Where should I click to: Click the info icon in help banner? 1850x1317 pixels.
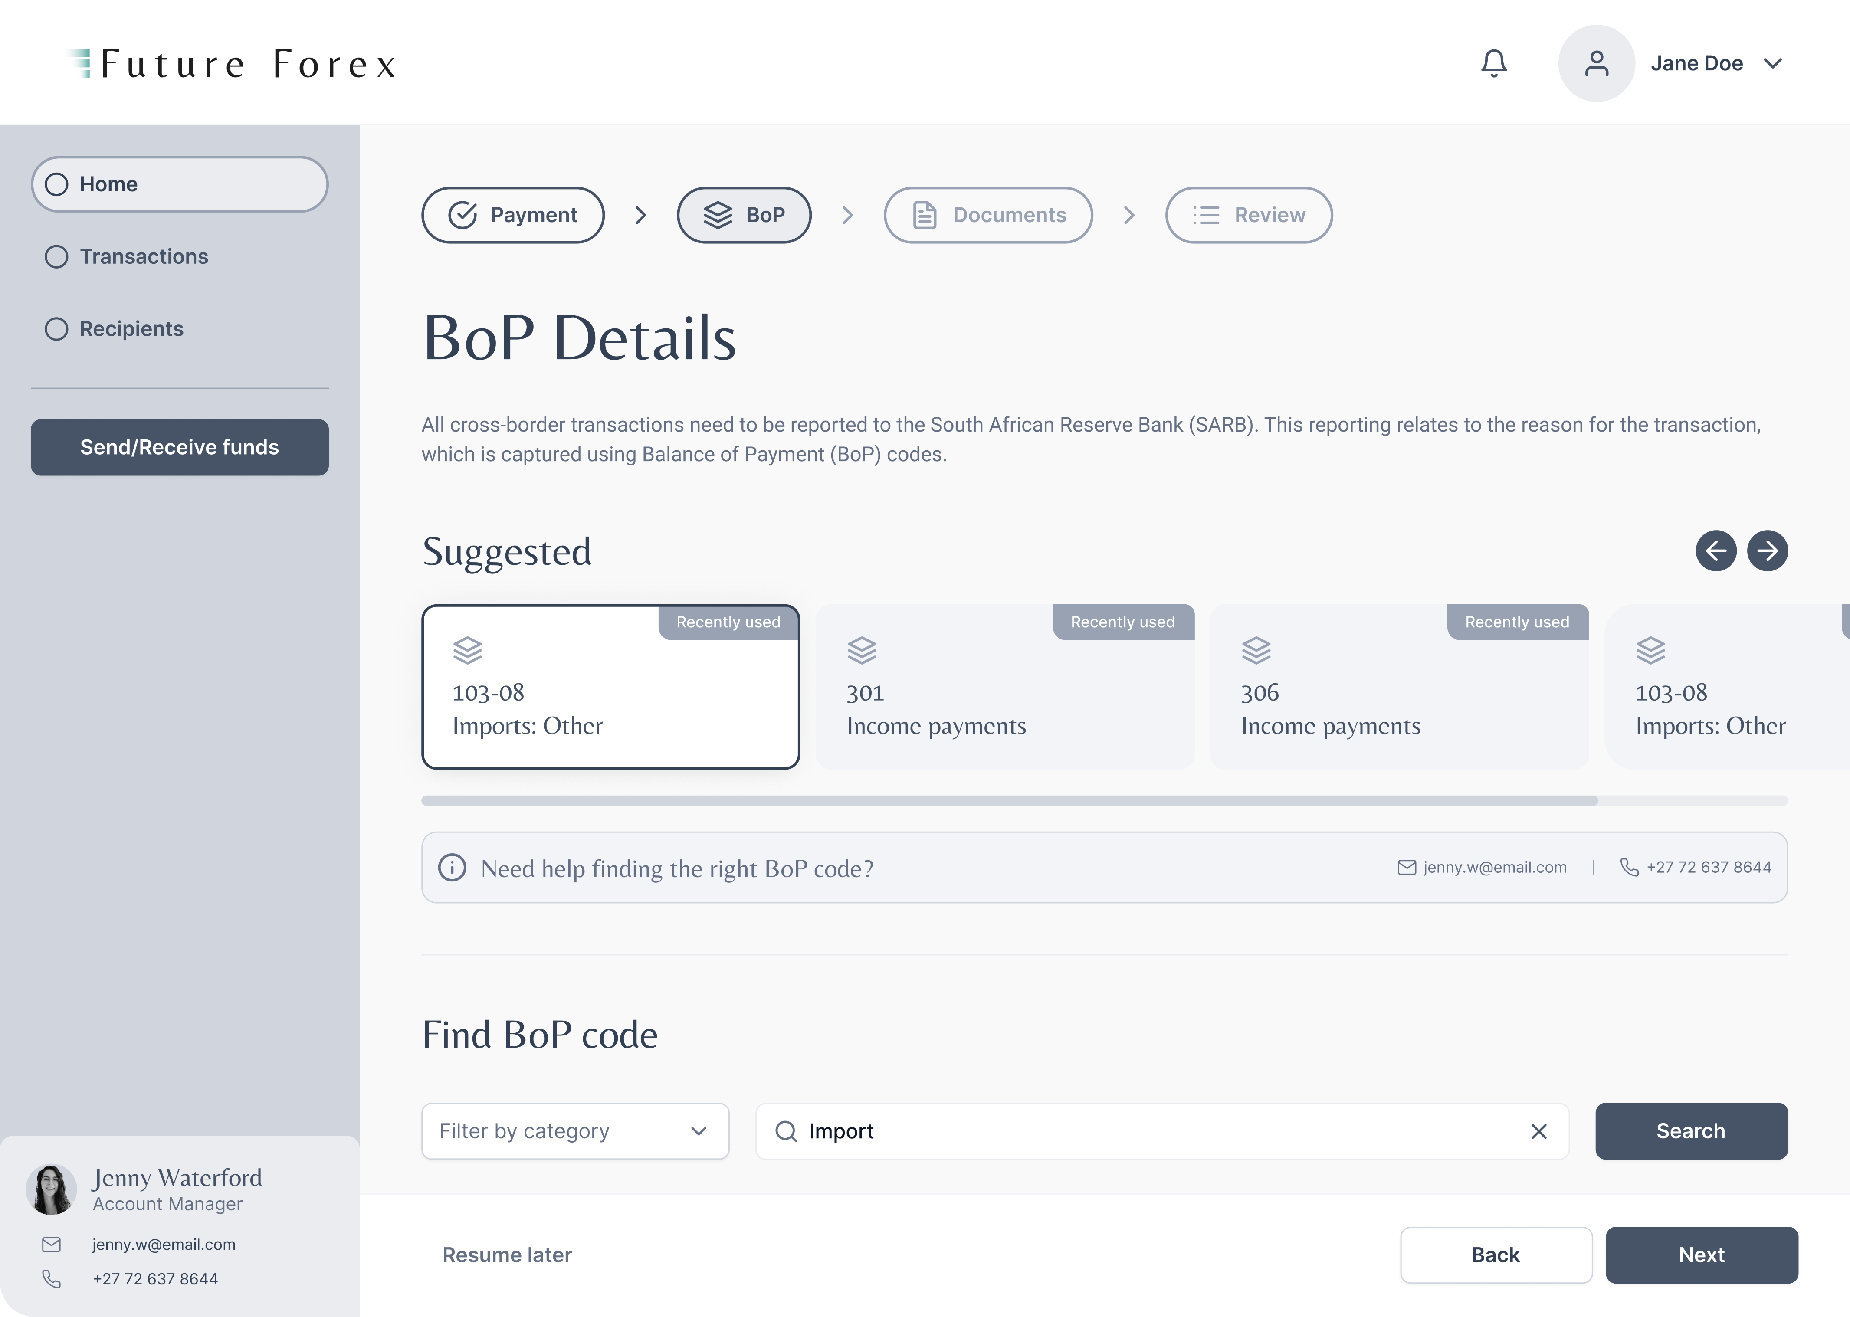[x=452, y=867]
